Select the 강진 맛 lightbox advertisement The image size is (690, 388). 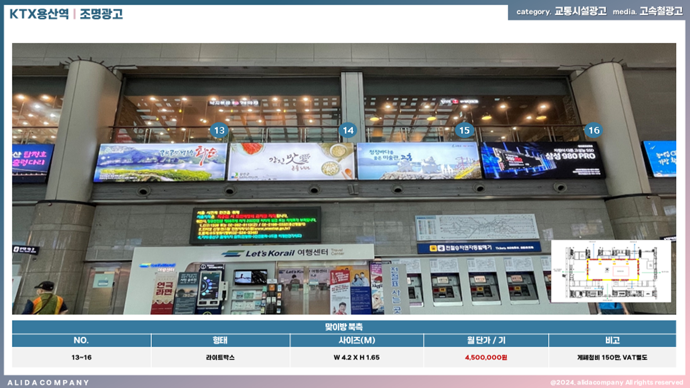point(291,161)
